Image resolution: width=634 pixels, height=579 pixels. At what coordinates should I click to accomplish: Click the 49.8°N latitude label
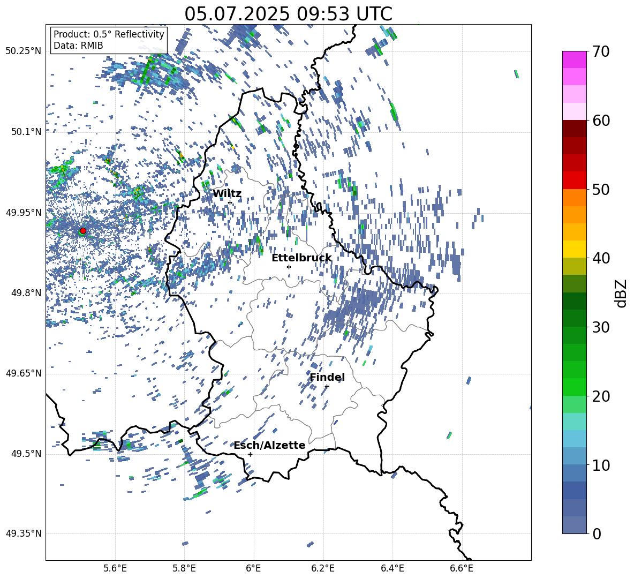tap(26, 293)
